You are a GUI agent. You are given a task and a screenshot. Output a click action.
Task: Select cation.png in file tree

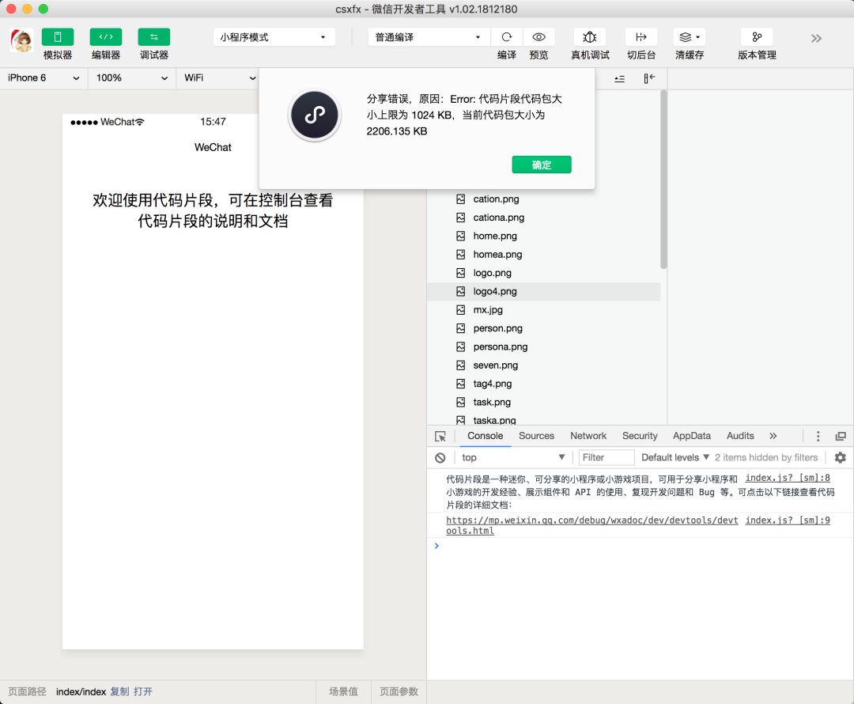[x=496, y=199]
